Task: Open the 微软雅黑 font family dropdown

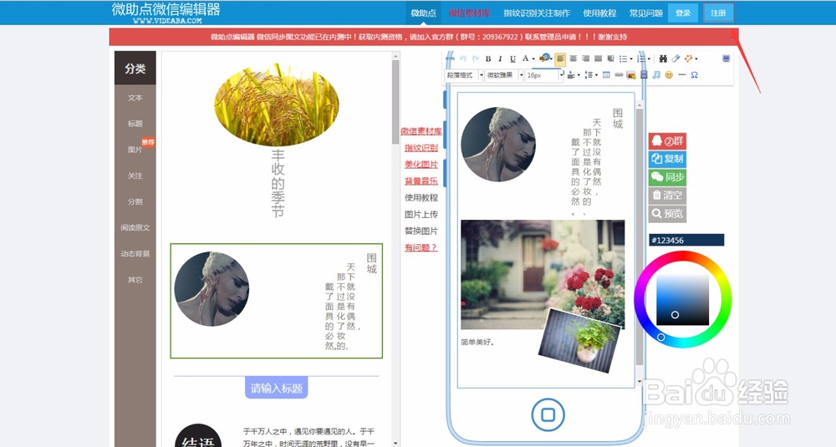Action: (x=503, y=75)
